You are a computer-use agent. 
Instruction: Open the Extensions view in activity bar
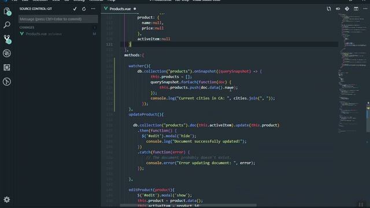pos(7,68)
